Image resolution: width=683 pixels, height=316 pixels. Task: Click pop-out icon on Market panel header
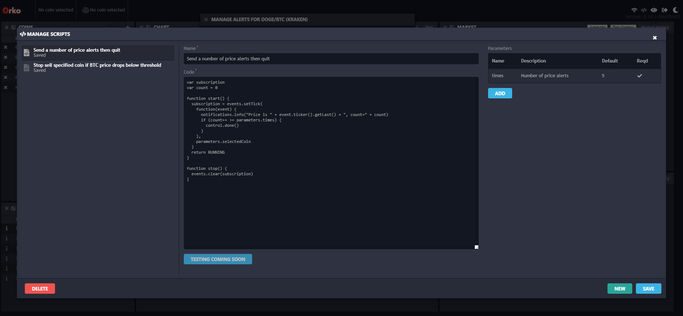click(x=452, y=27)
